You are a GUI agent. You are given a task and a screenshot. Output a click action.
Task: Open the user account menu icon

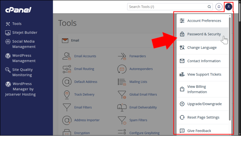(229, 7)
